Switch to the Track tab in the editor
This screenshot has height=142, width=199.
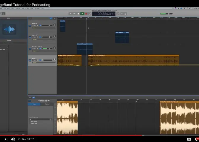click(x=34, y=104)
